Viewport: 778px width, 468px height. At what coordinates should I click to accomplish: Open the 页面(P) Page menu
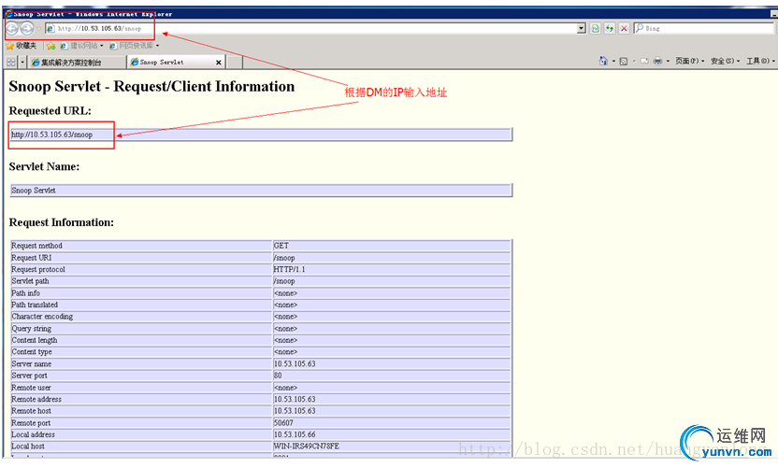690,61
